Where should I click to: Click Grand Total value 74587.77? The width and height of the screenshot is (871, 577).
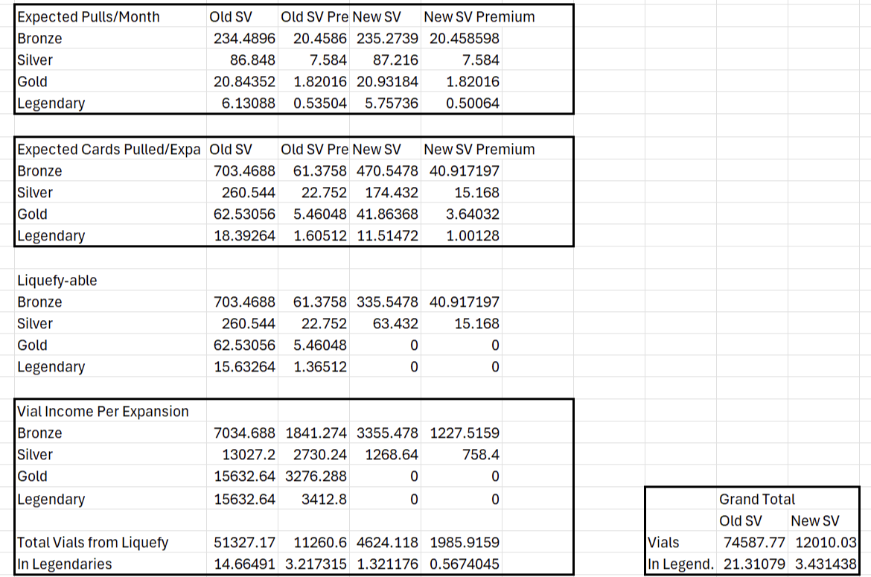click(x=752, y=543)
